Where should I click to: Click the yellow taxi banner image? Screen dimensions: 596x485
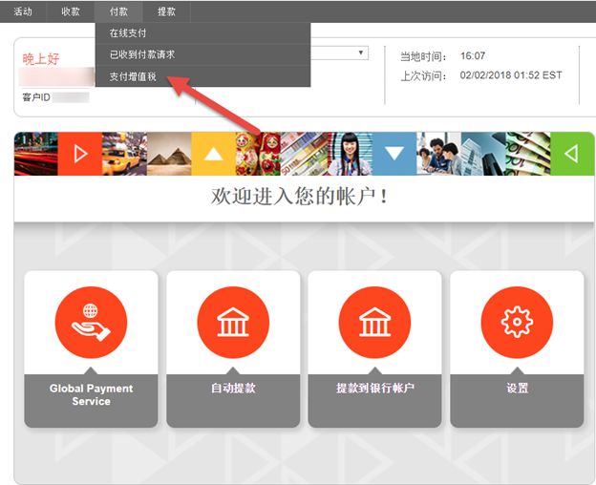pyautogui.click(x=124, y=154)
